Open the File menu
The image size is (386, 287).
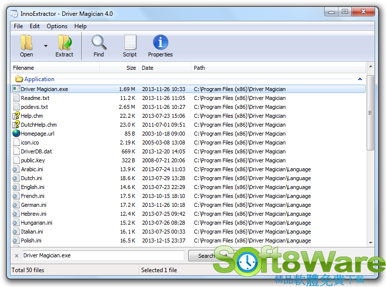[18, 26]
